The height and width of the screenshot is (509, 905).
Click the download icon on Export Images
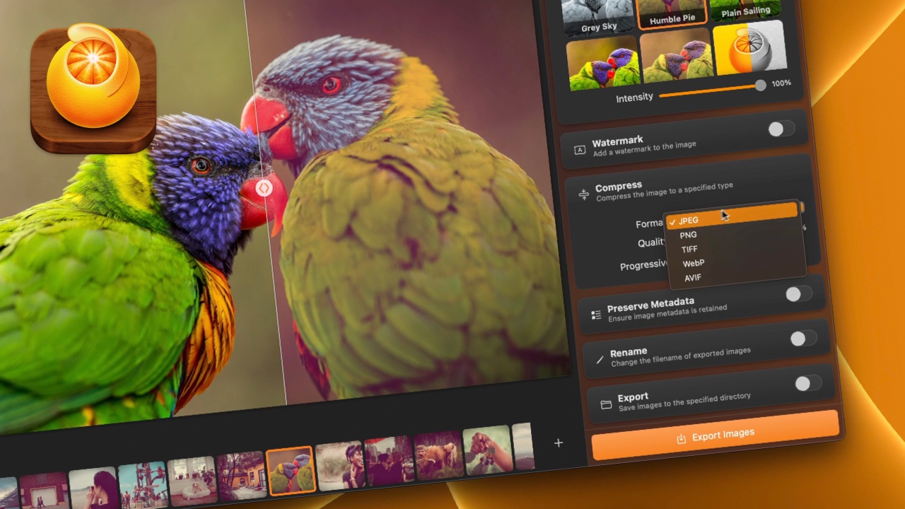click(x=681, y=439)
